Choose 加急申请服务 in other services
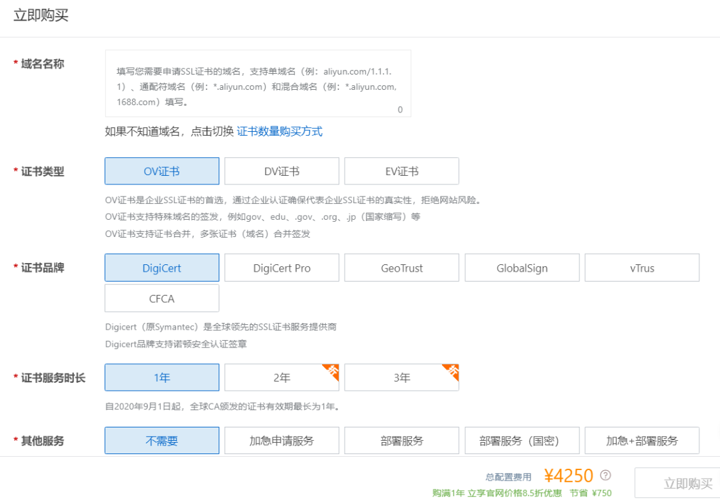The width and height of the screenshot is (720, 500). click(x=281, y=440)
